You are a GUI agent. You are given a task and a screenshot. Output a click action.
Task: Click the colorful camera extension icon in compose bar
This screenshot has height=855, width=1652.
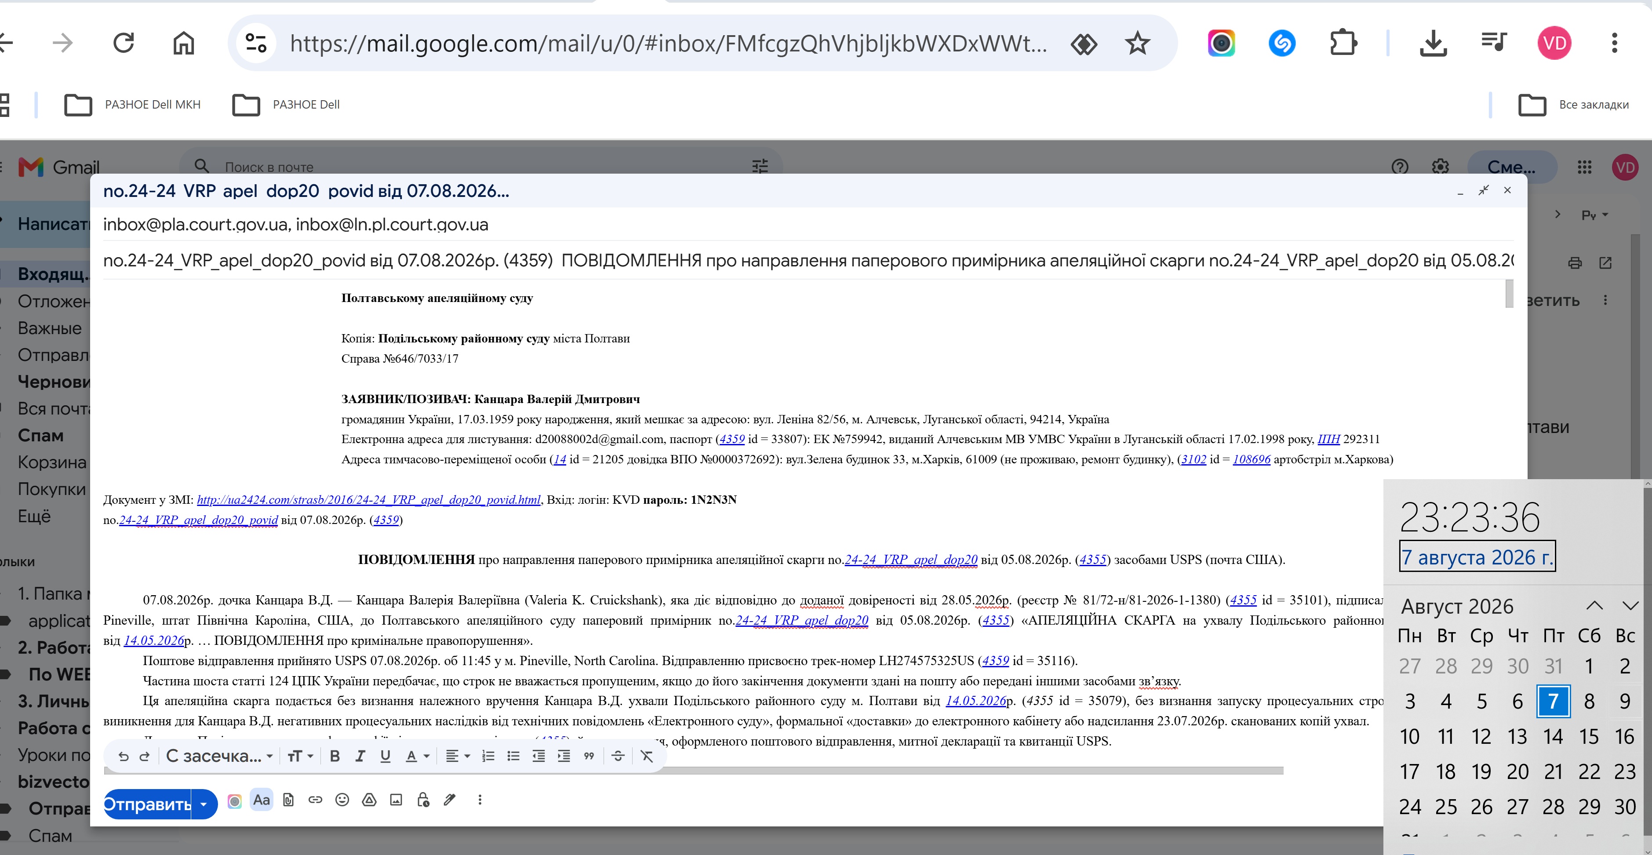click(235, 800)
